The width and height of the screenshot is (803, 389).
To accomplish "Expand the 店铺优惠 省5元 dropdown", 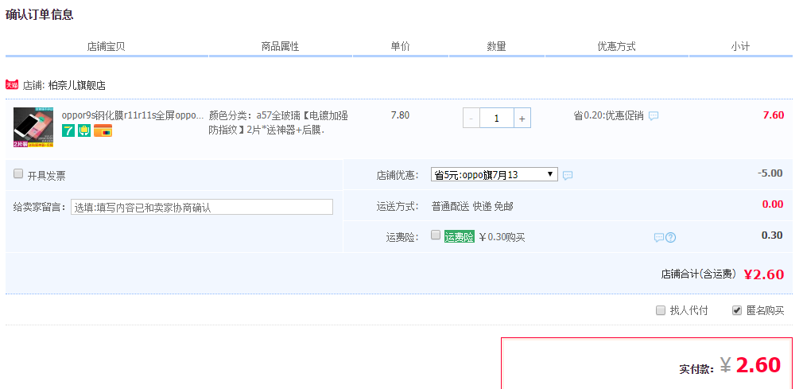I will pyautogui.click(x=495, y=175).
